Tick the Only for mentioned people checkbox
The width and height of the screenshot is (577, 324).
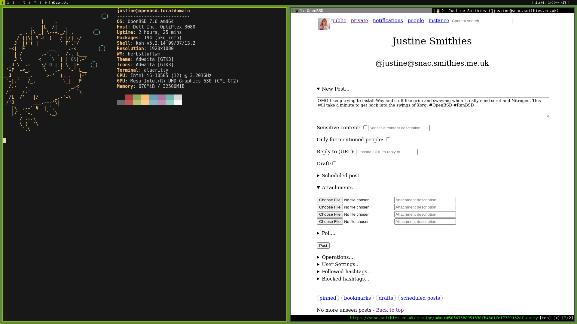(388, 139)
